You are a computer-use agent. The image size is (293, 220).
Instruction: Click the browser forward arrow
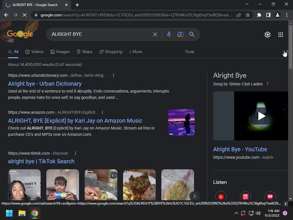coord(15,15)
